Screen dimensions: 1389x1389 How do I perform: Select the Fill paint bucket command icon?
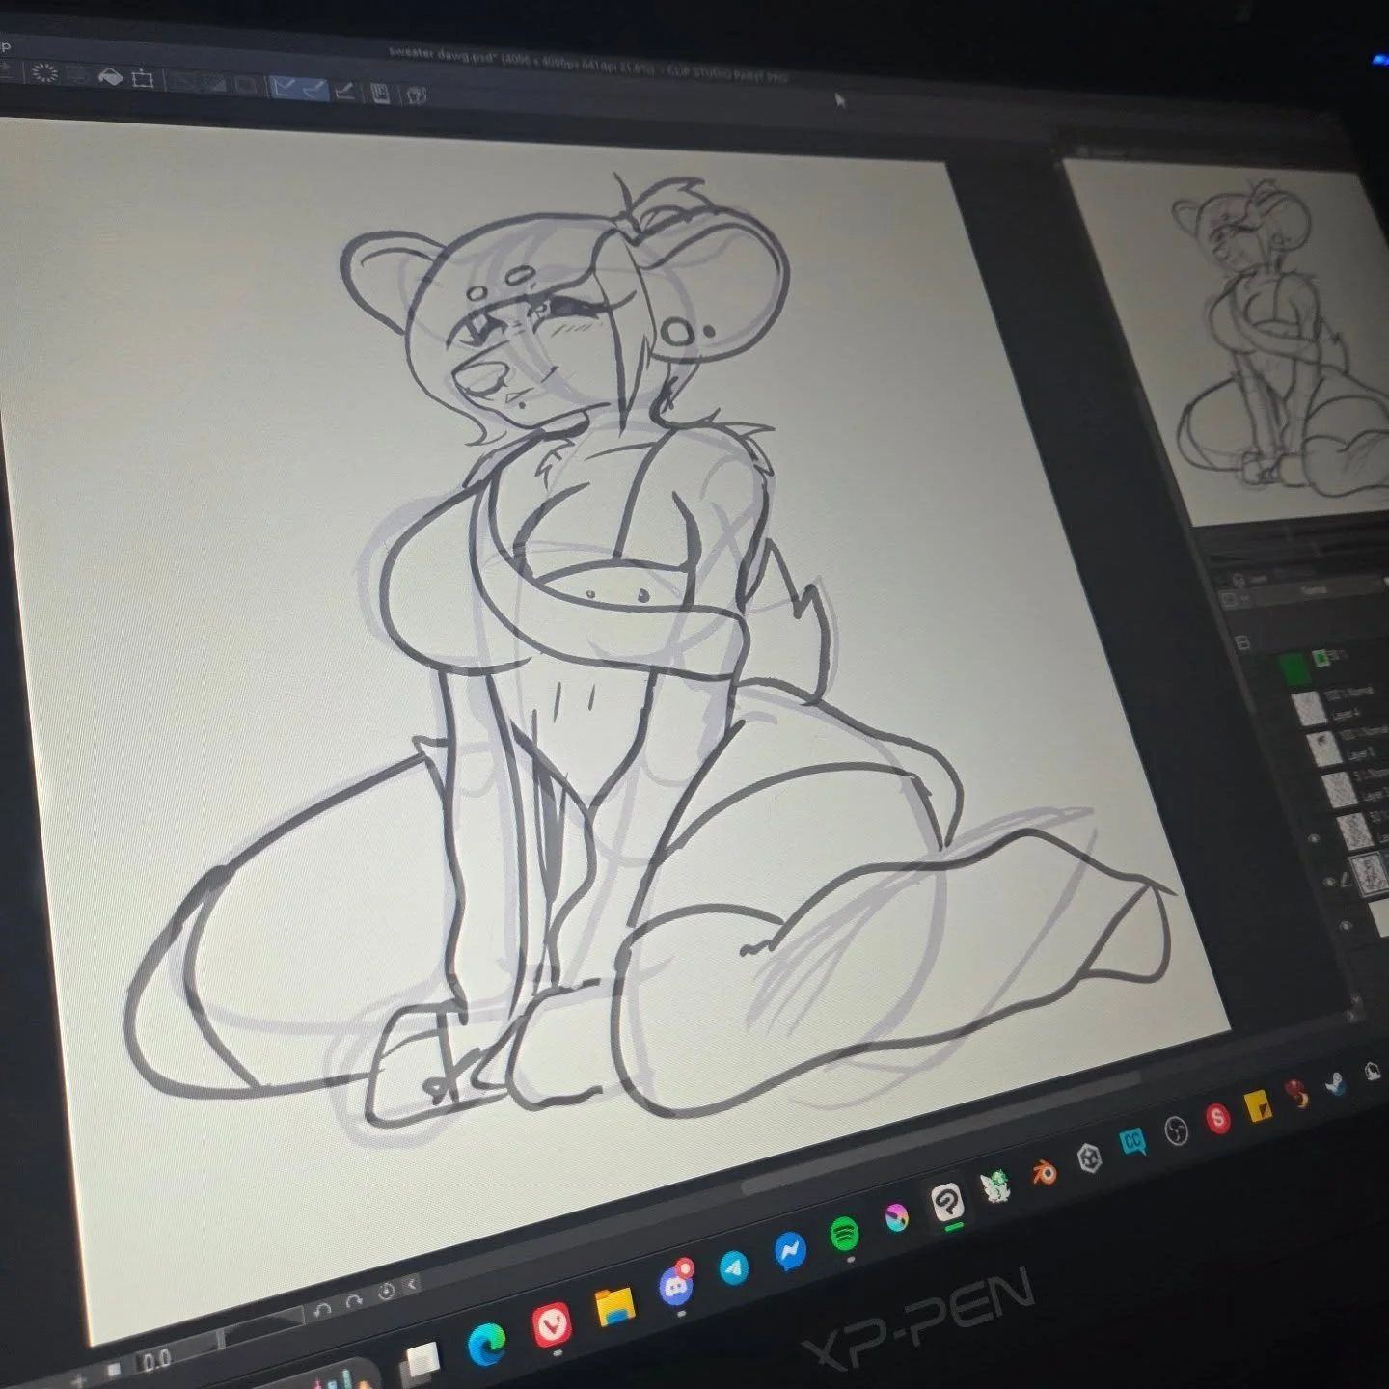pyautogui.click(x=110, y=75)
